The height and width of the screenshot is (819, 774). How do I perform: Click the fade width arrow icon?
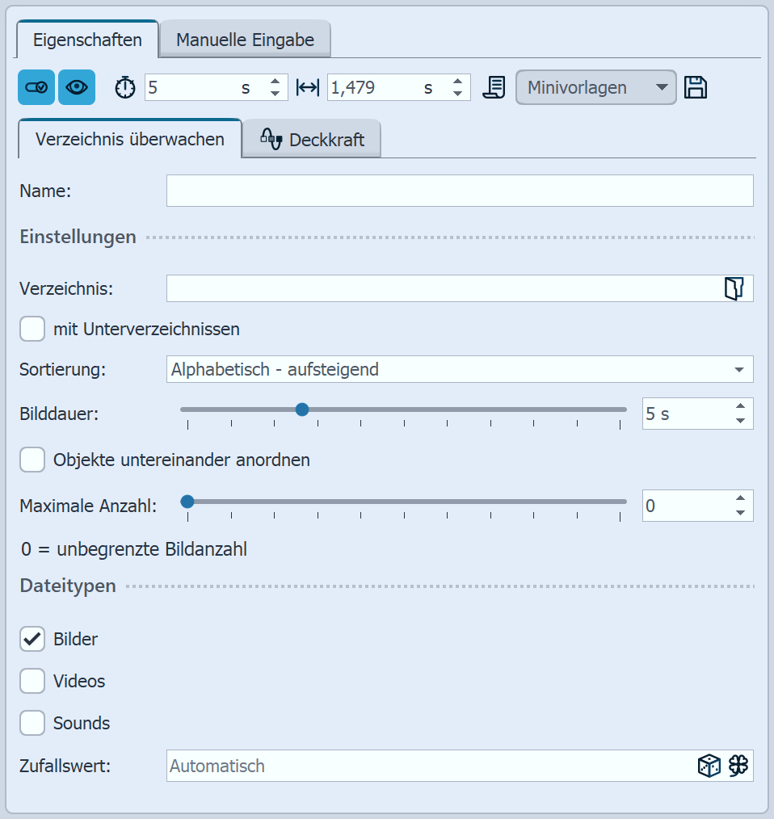point(308,88)
